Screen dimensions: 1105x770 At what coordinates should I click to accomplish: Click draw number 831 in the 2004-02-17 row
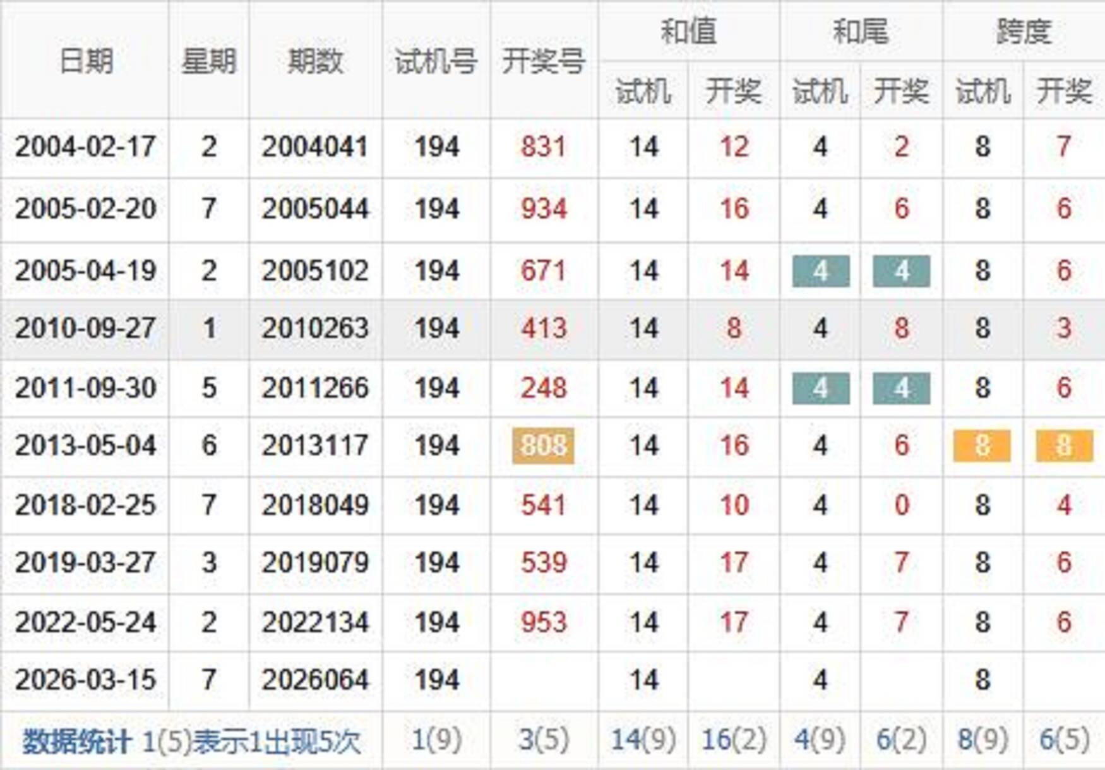[543, 147]
